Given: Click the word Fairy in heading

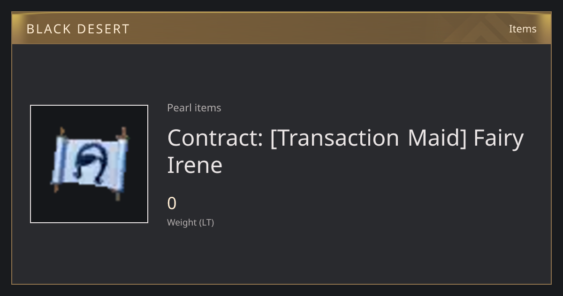Looking at the screenshot, I should 499,139.
